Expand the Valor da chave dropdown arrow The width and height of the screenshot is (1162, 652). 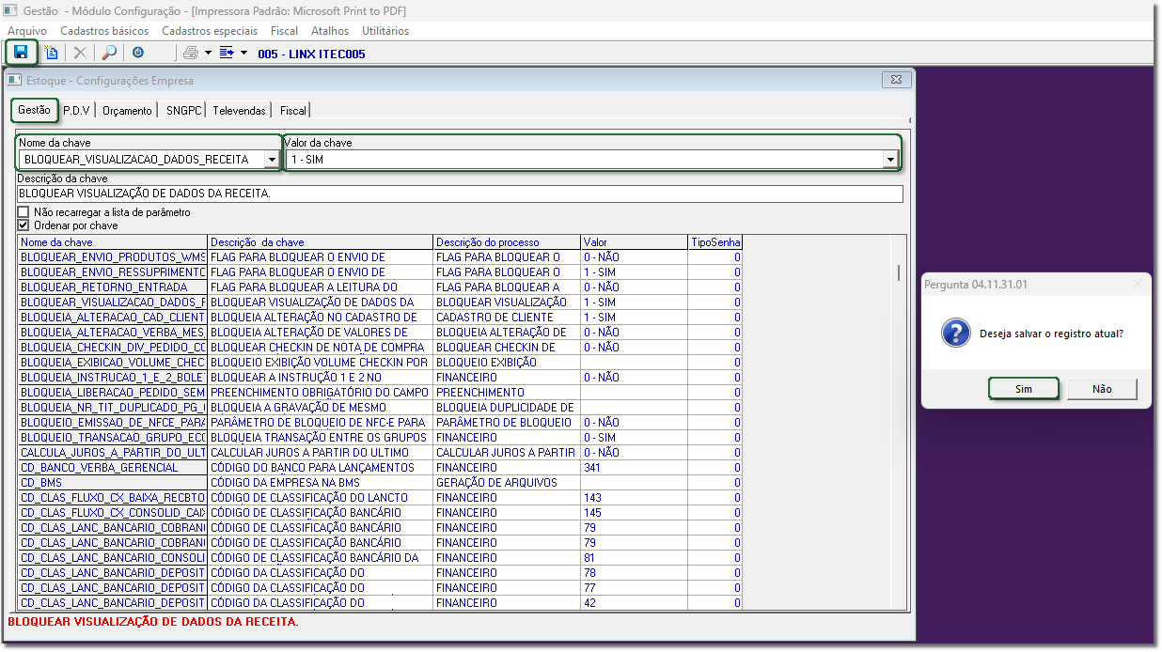(890, 160)
